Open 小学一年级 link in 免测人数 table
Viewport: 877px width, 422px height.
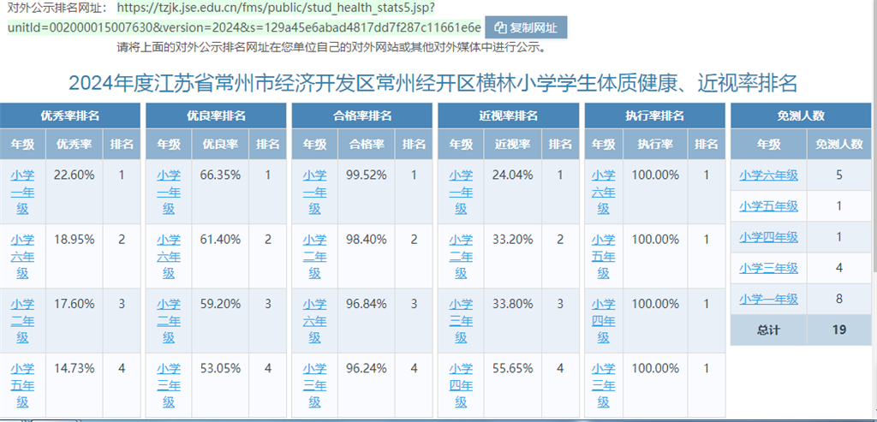click(768, 299)
